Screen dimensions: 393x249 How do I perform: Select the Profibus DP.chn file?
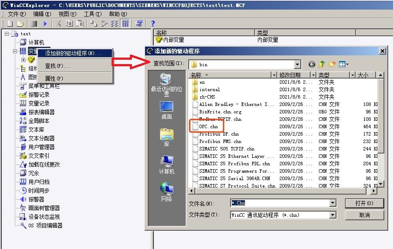pos(216,134)
